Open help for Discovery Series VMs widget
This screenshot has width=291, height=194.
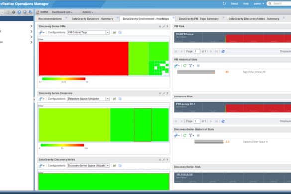pyautogui.click(x=167, y=26)
